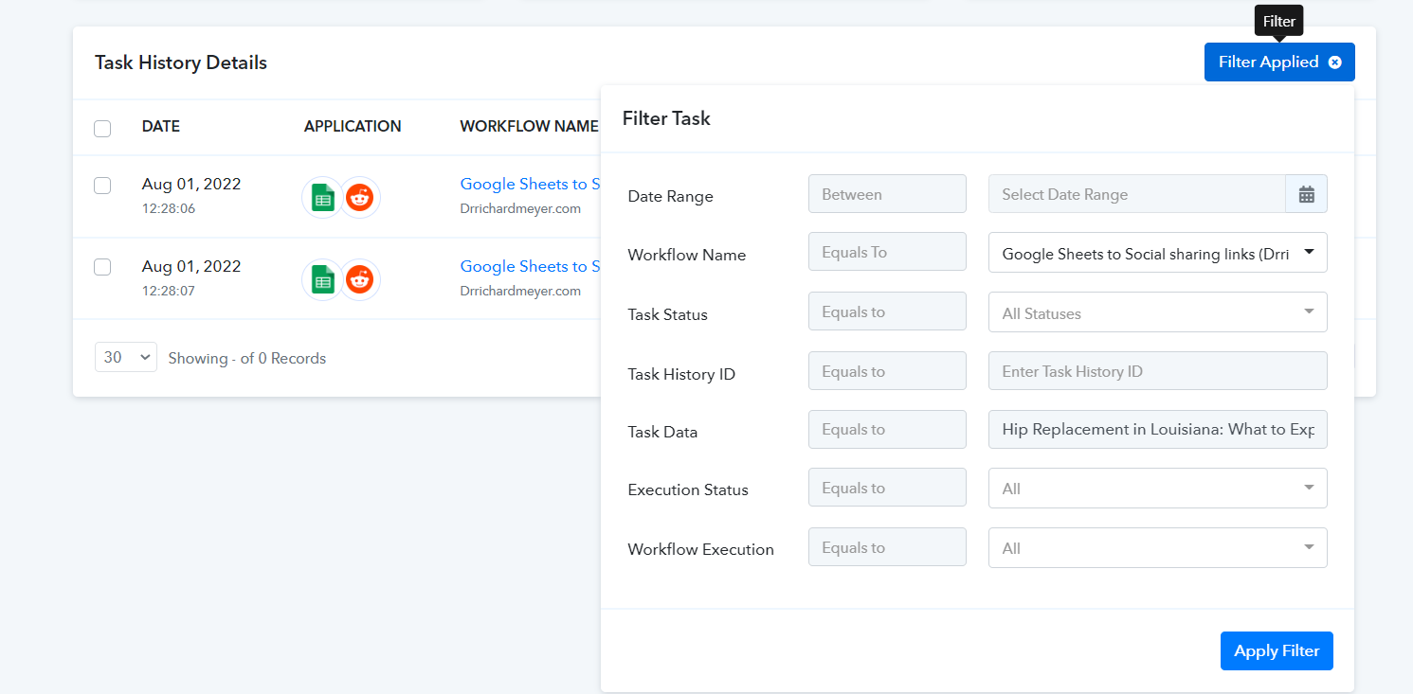Click the calendar icon in Date Range

(1306, 194)
